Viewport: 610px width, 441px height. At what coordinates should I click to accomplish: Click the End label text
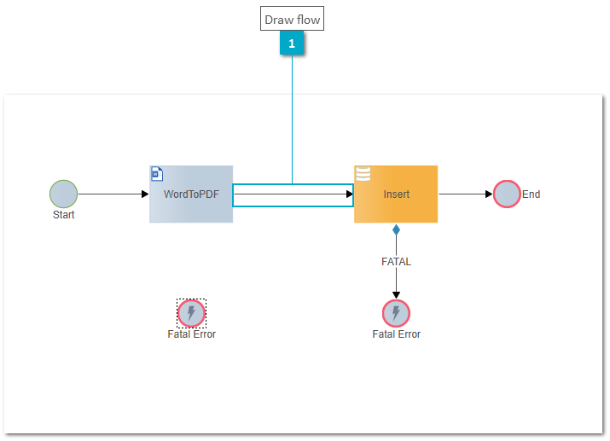click(x=531, y=194)
